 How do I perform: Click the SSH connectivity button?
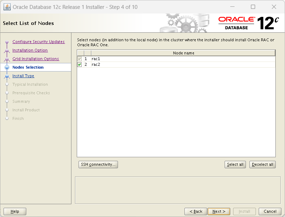click(98, 164)
